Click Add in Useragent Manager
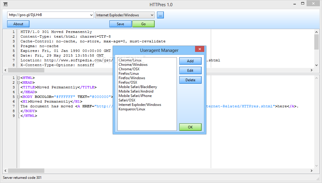 pos(190,61)
